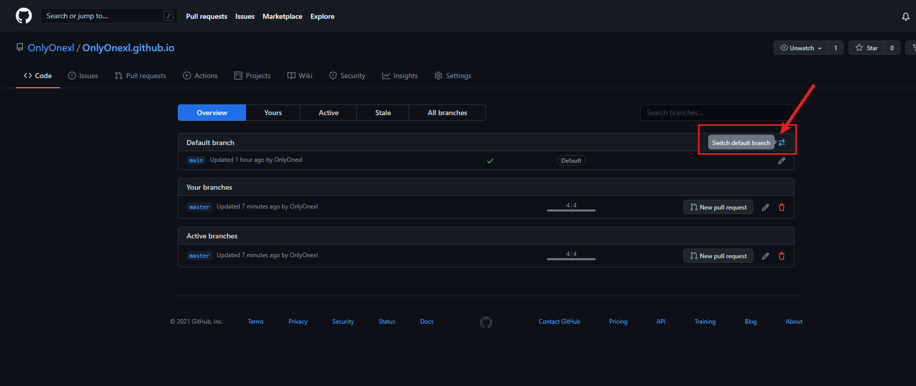Open master branch label under Active branches
This screenshot has width=916, height=386.
pyautogui.click(x=199, y=256)
